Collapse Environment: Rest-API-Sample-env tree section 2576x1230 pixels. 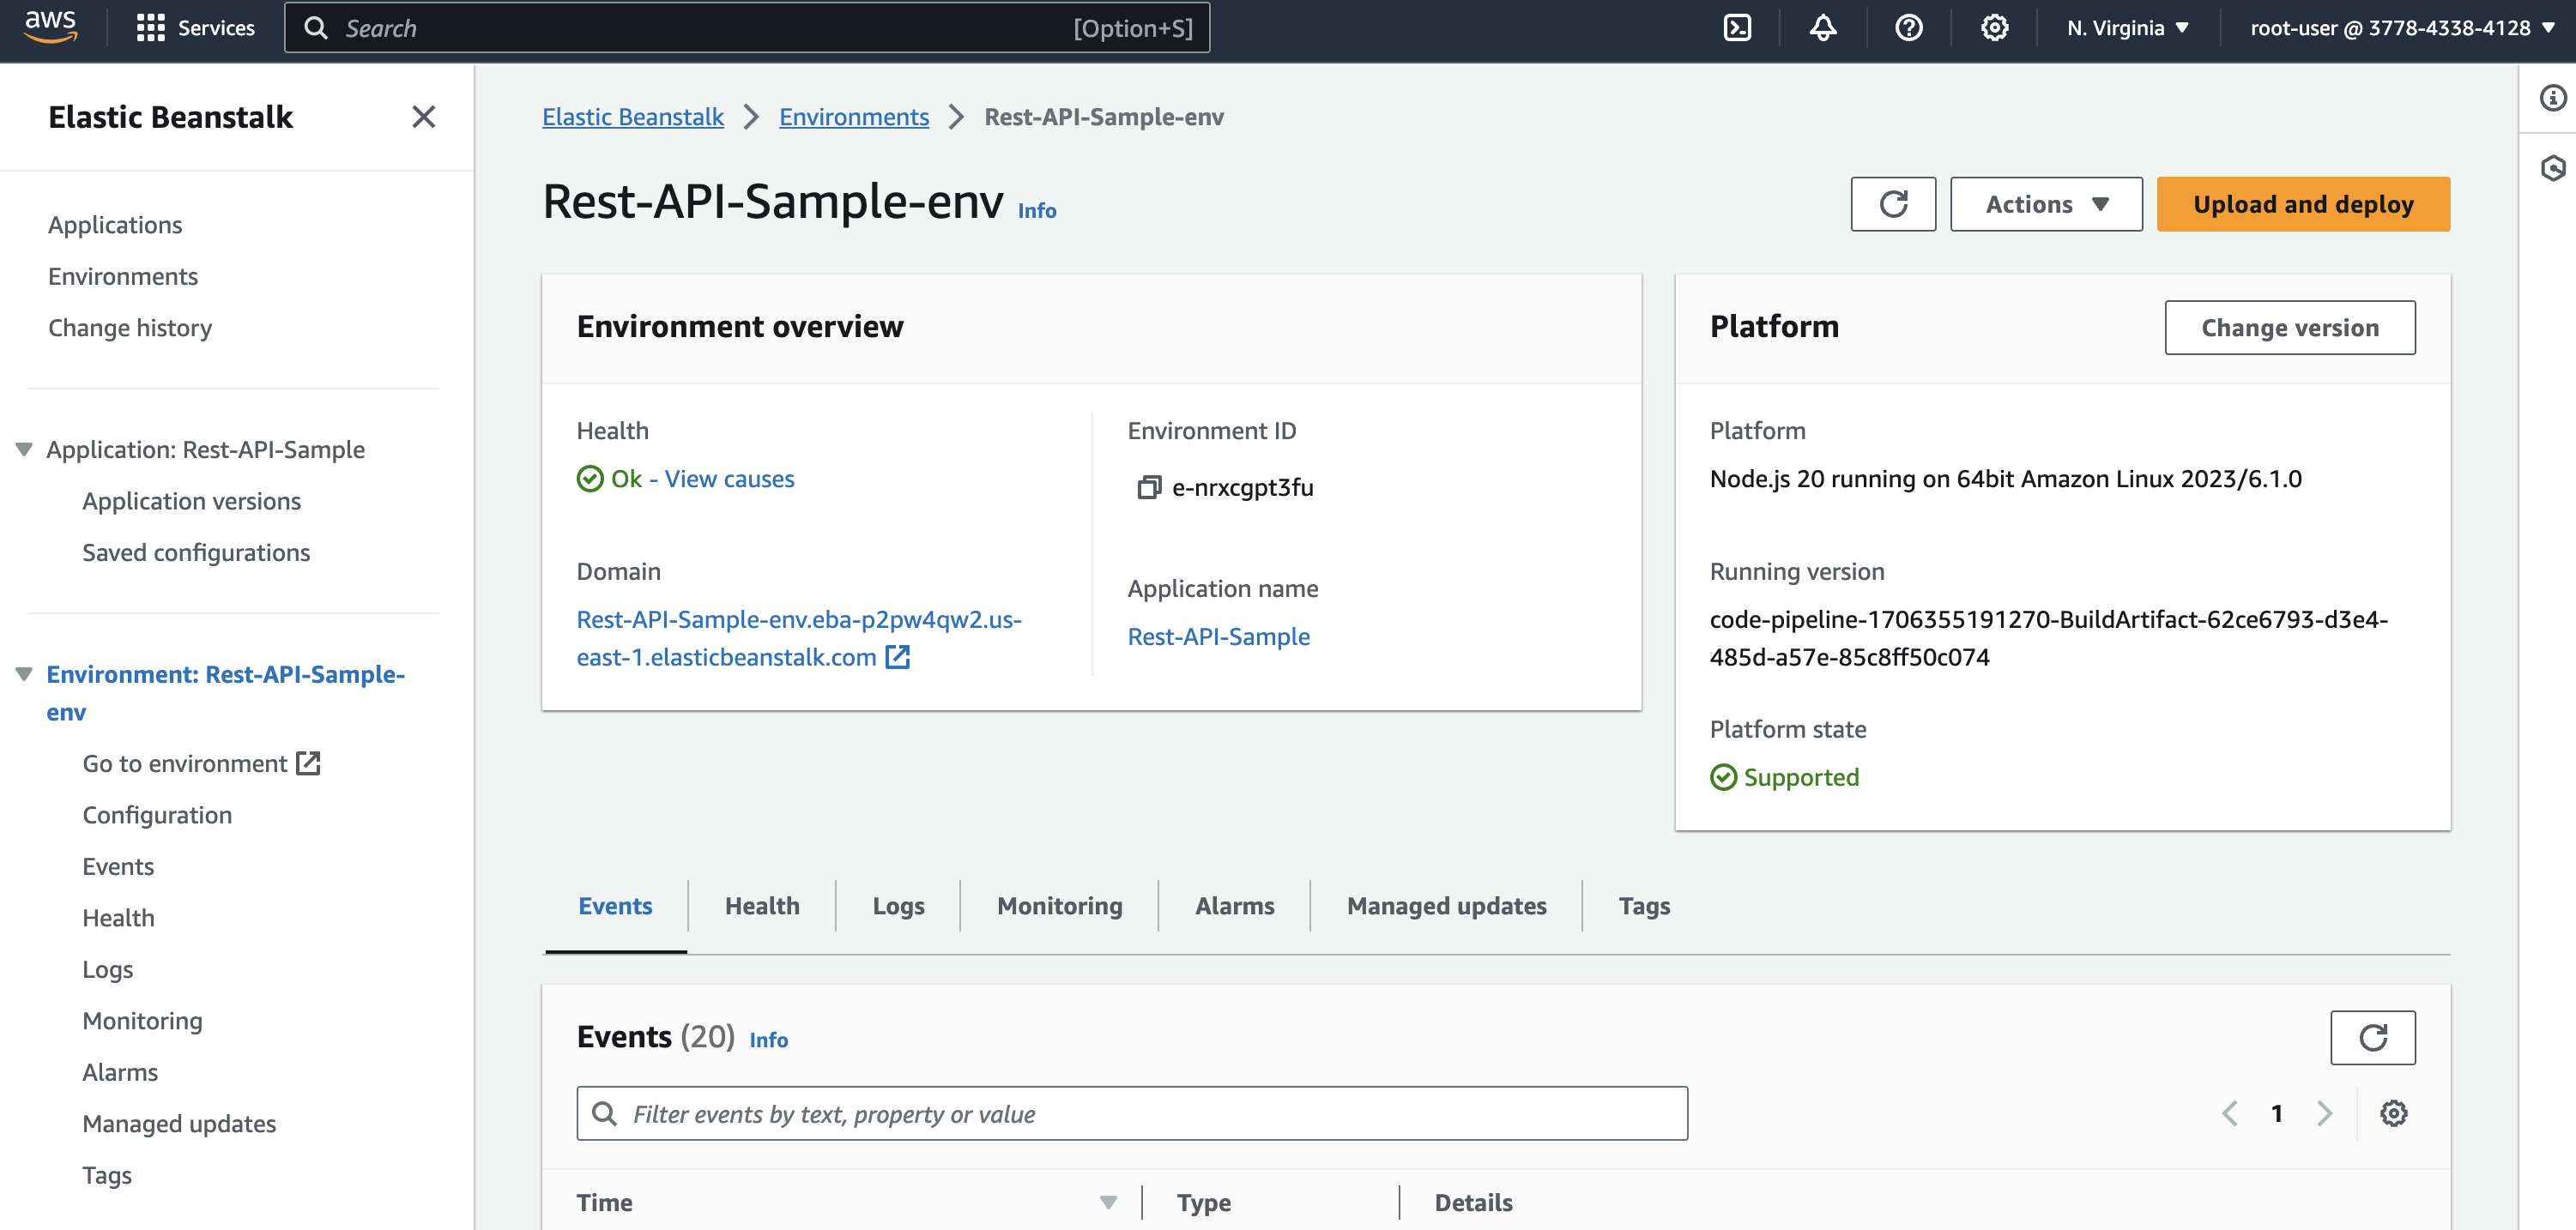point(25,674)
